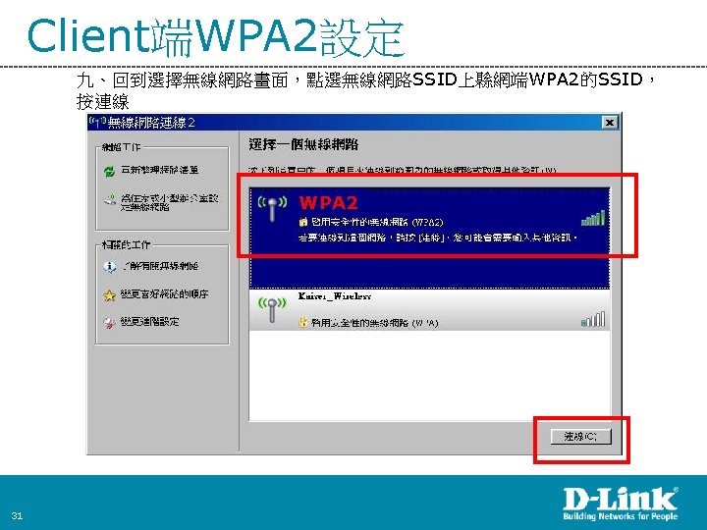
Task: Close the wireless network connection 2 dialog
Action: click(x=610, y=122)
